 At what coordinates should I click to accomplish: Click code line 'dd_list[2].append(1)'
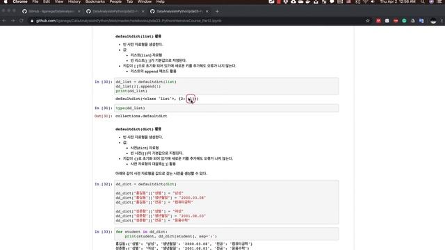point(138,86)
